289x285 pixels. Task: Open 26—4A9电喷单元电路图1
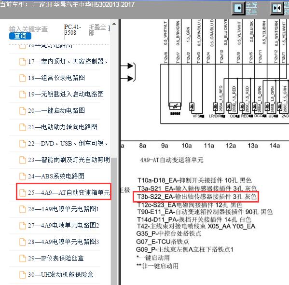pyautogui.click(x=63, y=209)
